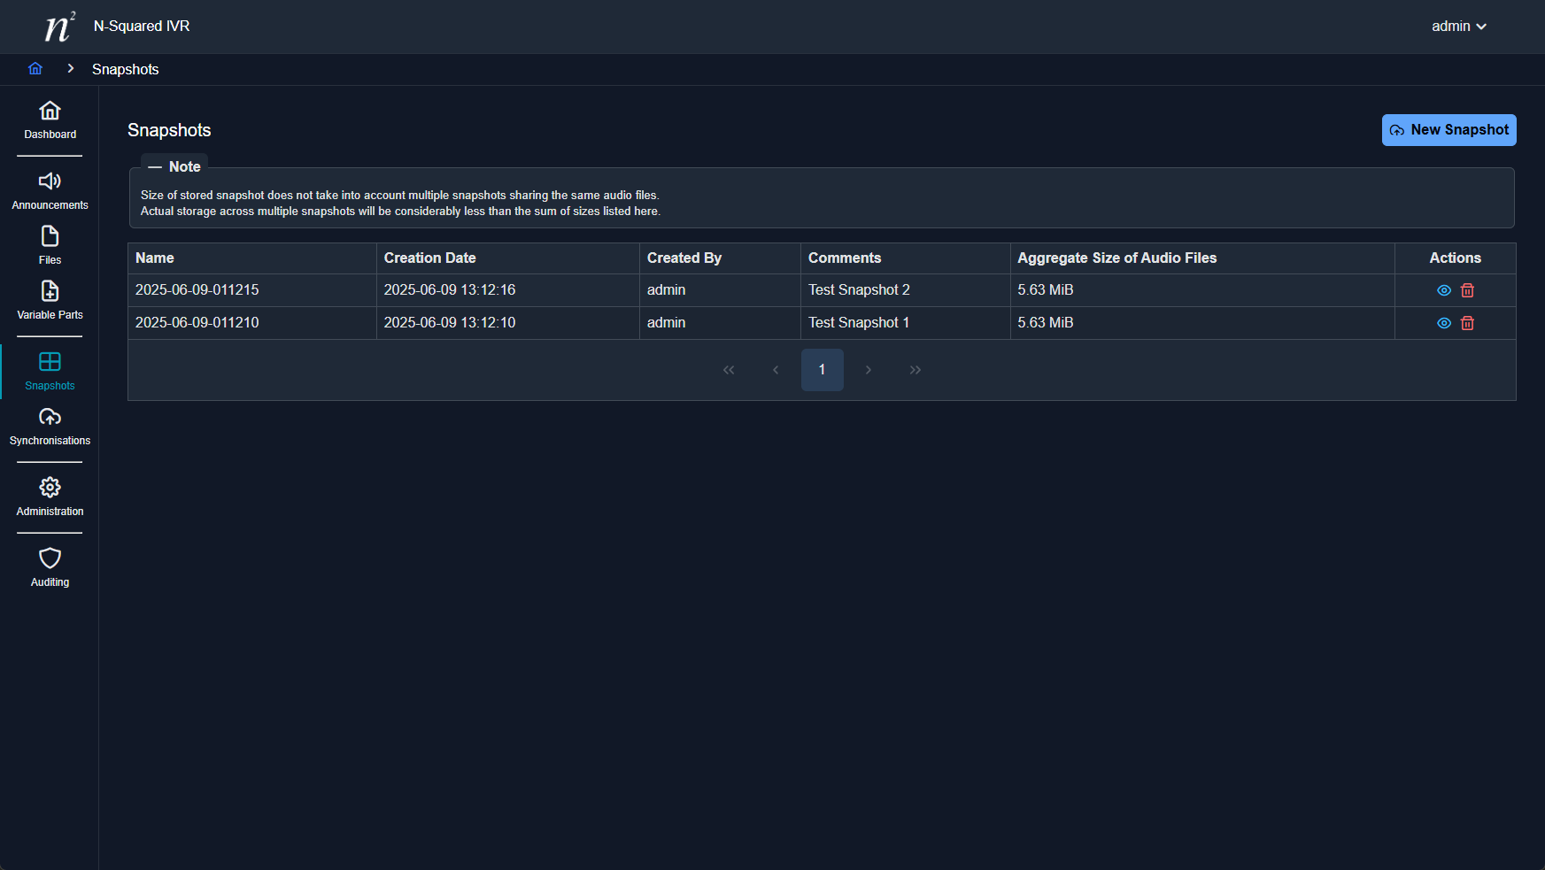
Task: Click the home breadcrumb icon
Action: pyautogui.click(x=35, y=69)
